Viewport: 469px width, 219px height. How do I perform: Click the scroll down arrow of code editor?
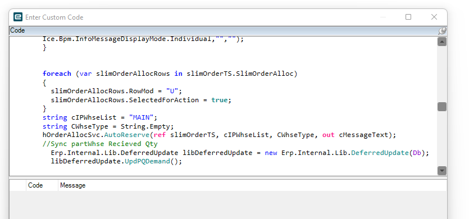point(442,171)
